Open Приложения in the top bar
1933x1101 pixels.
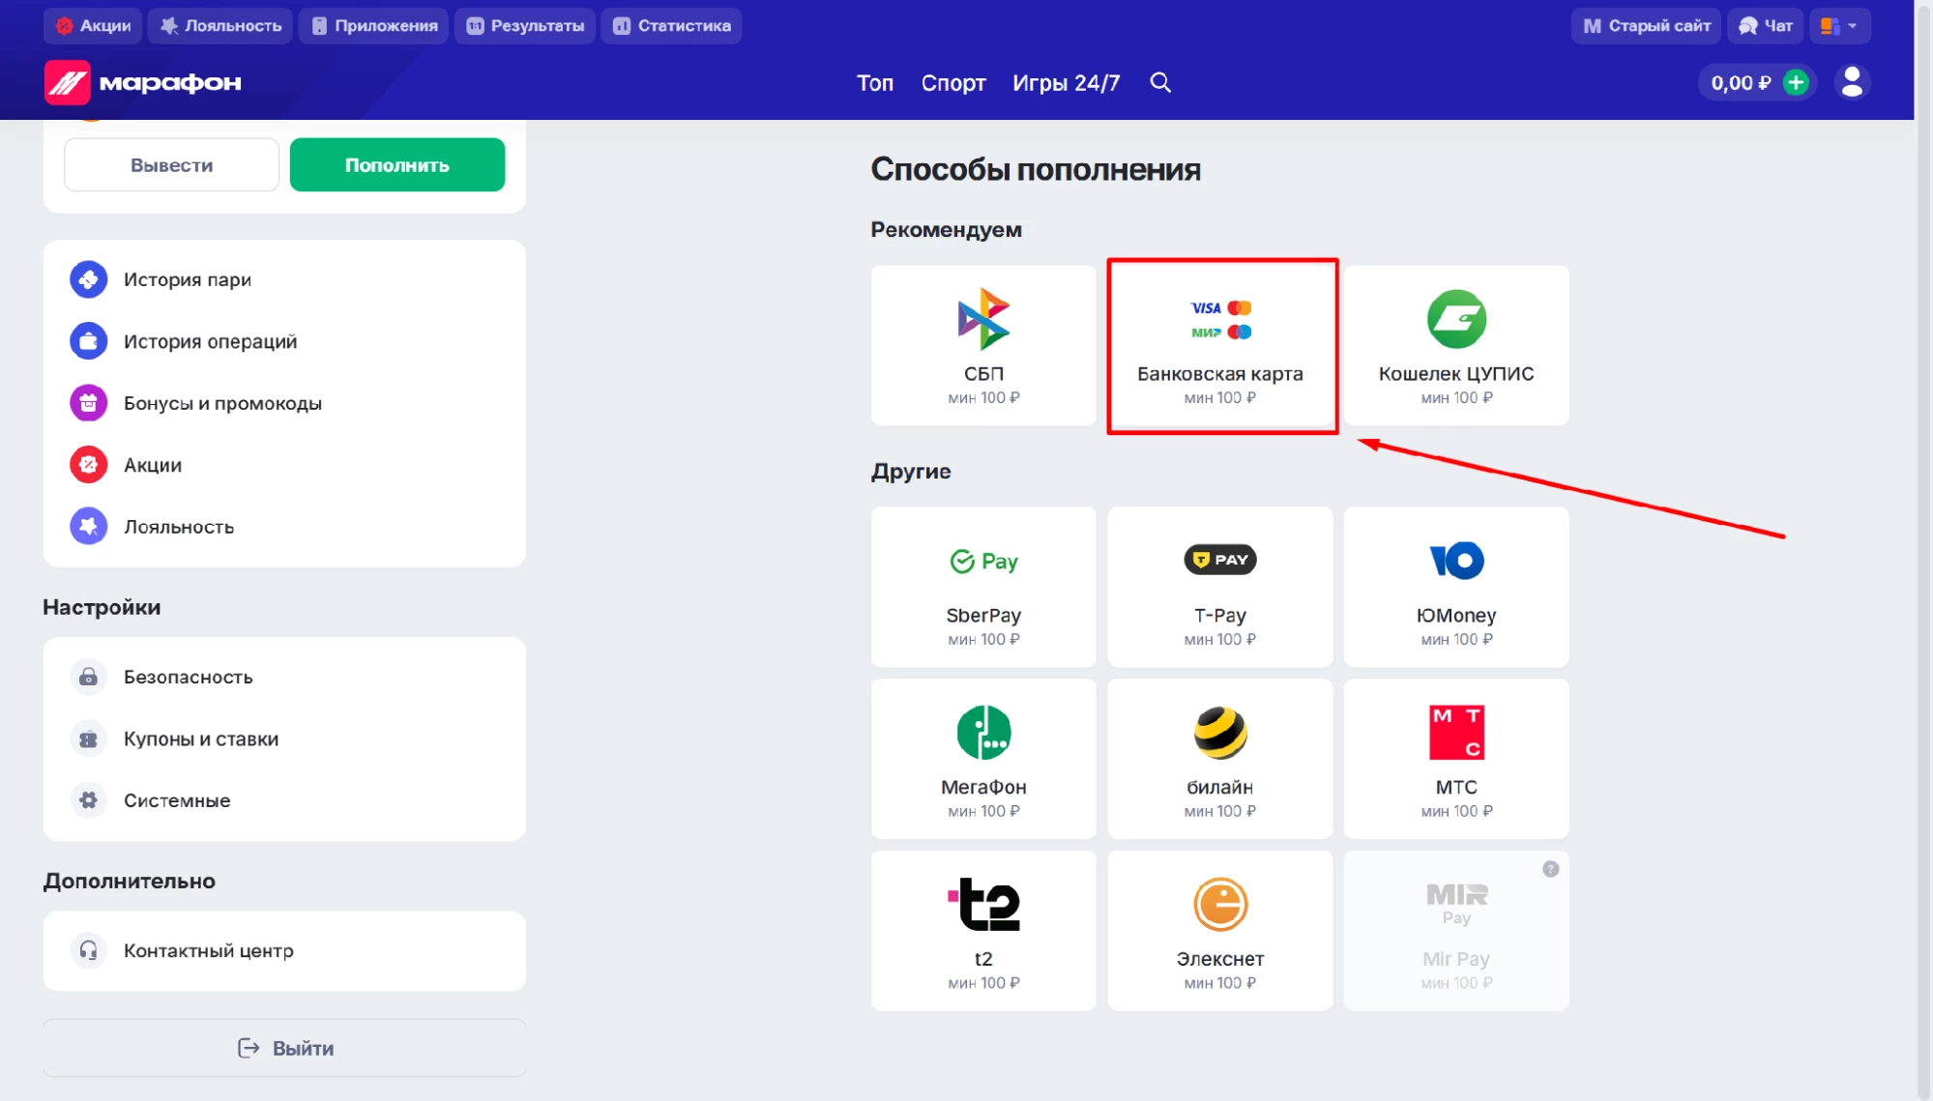click(x=374, y=26)
